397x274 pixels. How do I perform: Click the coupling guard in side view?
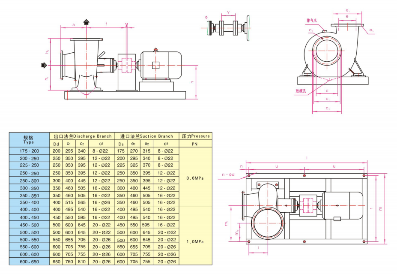click(x=126, y=66)
